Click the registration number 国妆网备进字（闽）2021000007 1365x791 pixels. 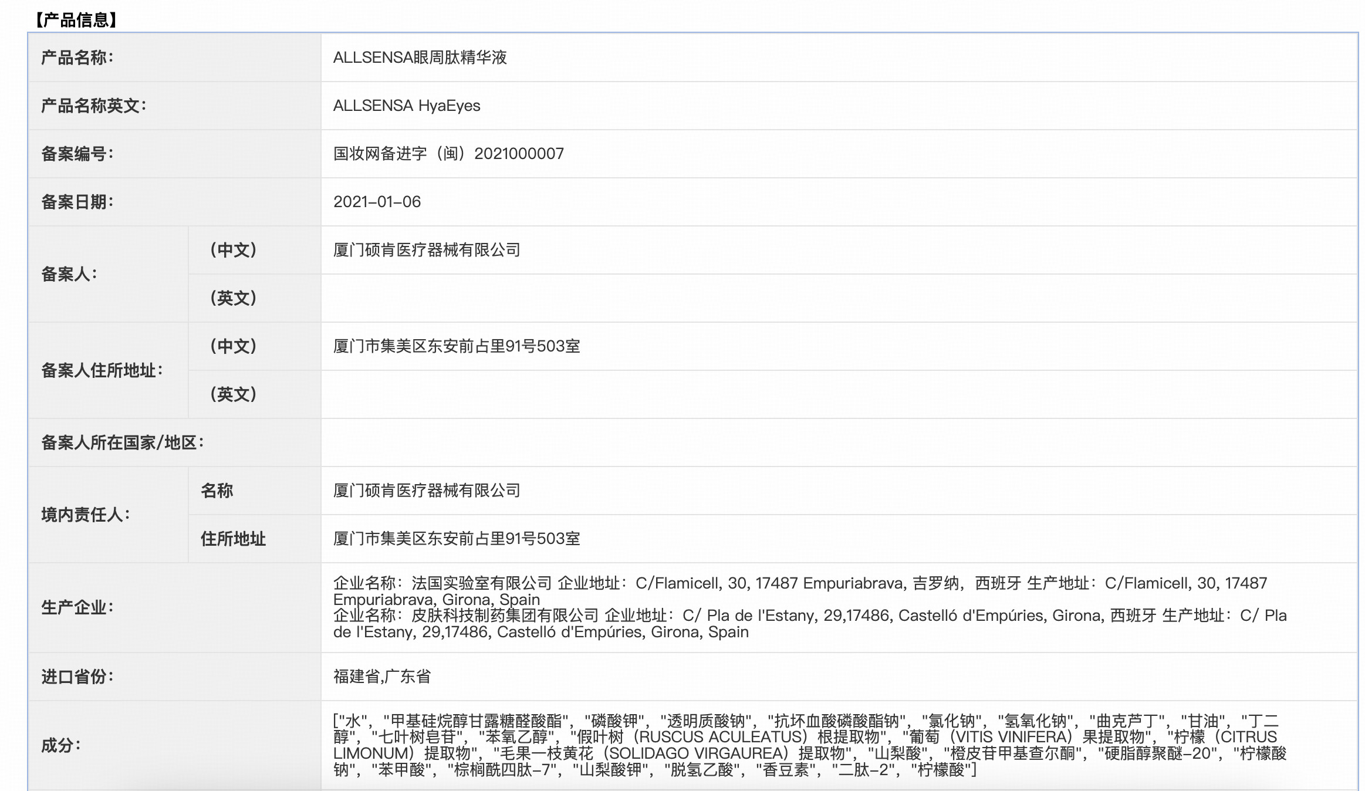448,154
